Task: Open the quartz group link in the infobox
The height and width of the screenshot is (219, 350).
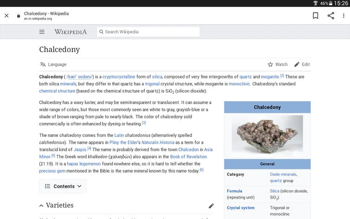Action: point(276,180)
